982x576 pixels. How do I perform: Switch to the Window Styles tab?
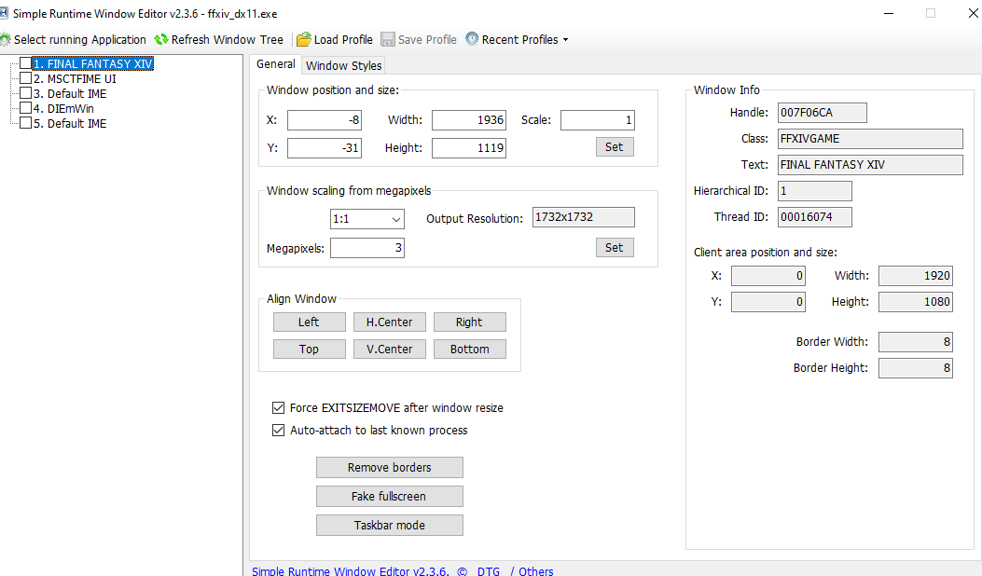pyautogui.click(x=344, y=65)
